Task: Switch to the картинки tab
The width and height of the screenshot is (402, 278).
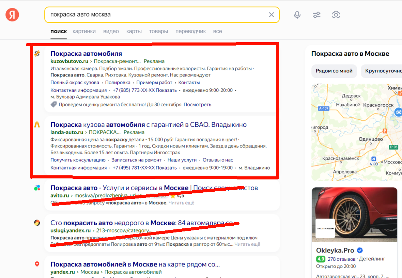Action: (x=84, y=31)
